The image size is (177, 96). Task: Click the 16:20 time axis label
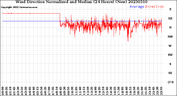click(111, 91)
